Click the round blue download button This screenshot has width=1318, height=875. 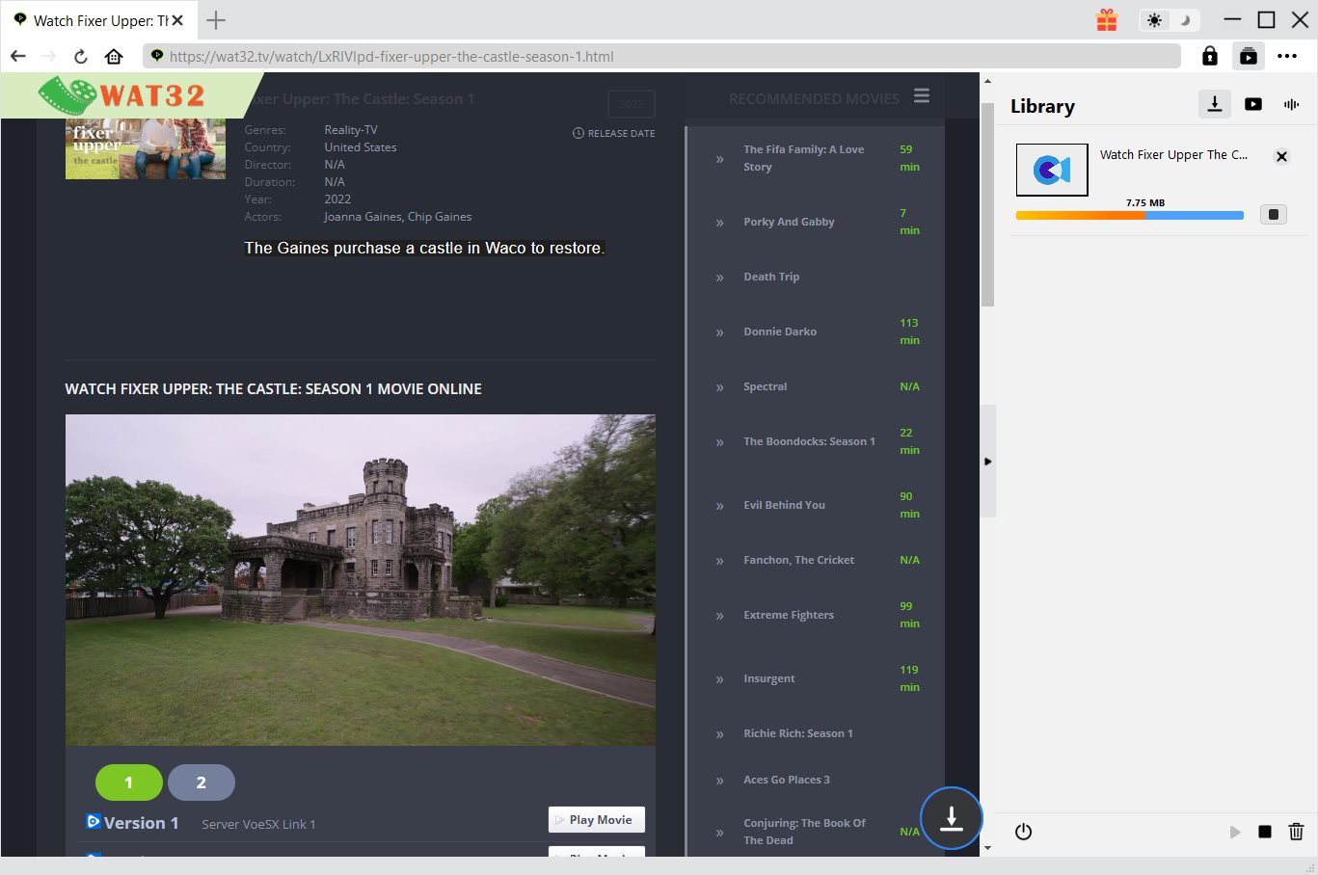tap(951, 818)
